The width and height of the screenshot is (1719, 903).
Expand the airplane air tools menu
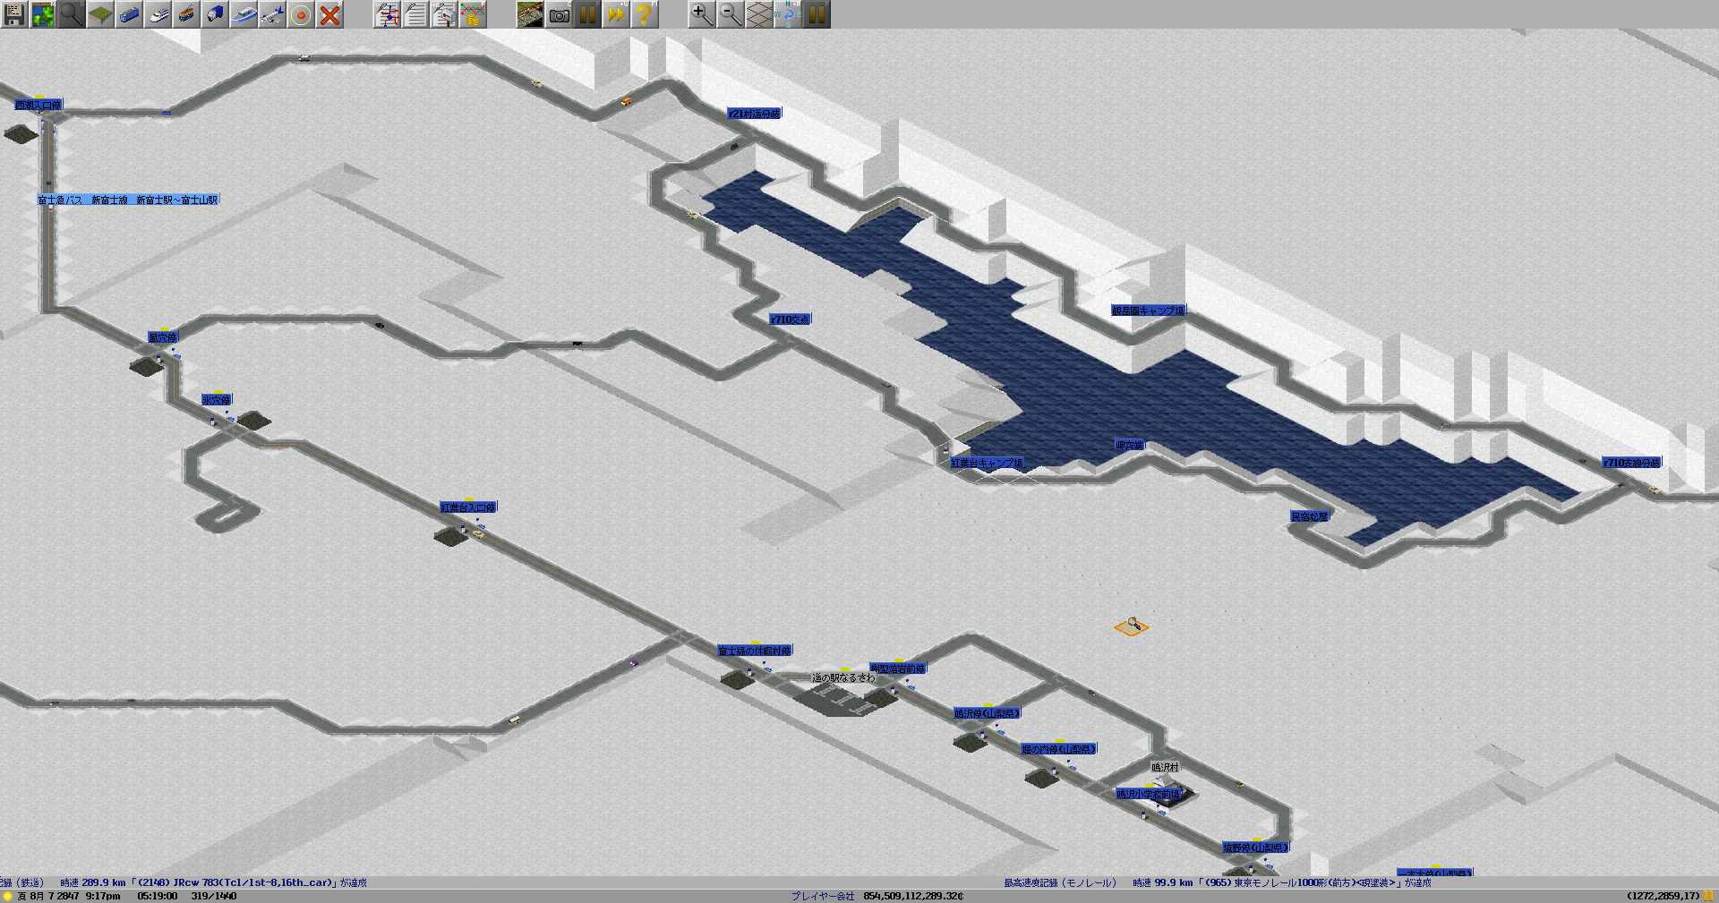pos(272,14)
